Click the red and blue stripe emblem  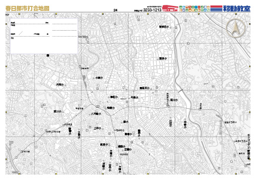tap(216, 8)
